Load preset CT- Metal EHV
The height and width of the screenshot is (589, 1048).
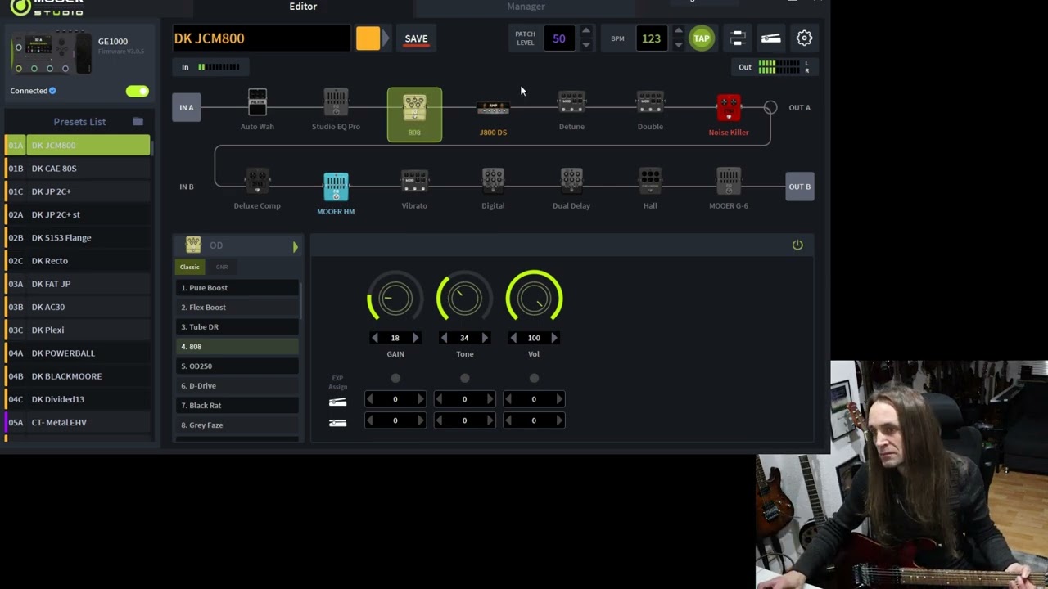point(78,423)
